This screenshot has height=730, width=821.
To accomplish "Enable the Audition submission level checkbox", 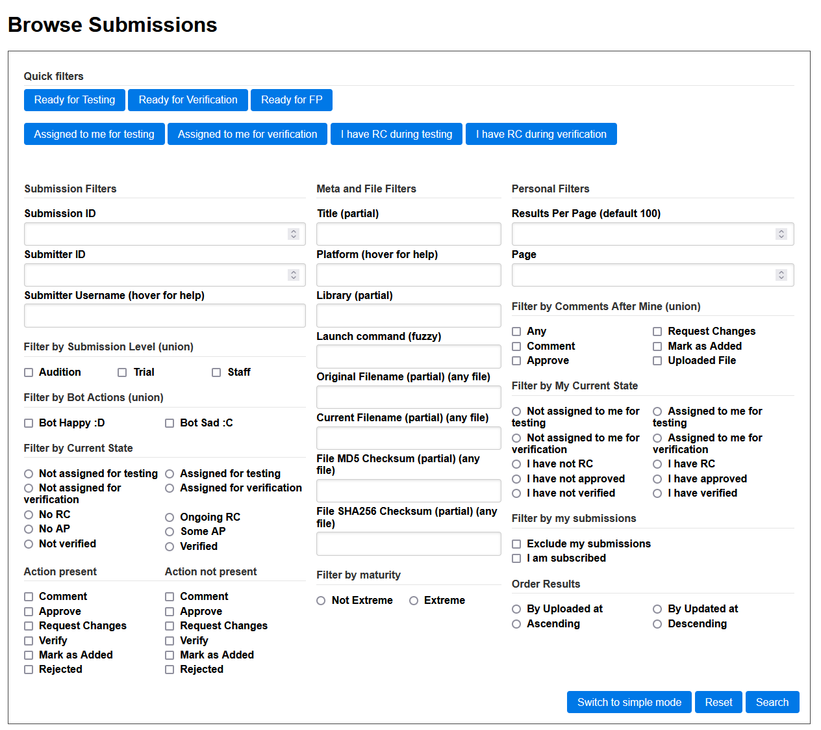I will point(29,372).
